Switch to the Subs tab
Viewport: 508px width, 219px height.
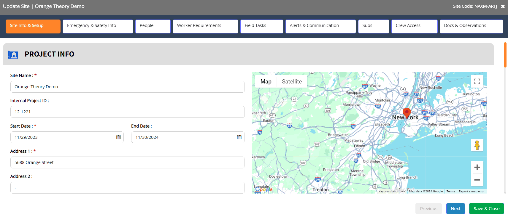[374, 26]
